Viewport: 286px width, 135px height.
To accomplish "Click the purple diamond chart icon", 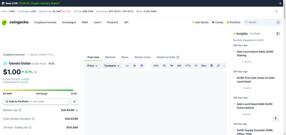I will coord(142,66).
